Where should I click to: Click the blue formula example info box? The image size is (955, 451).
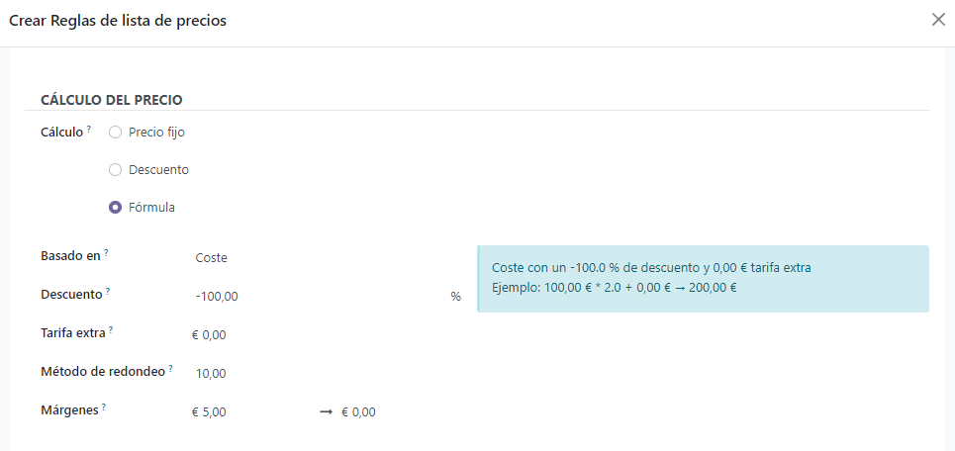[703, 278]
